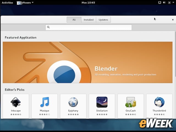Screen dimensions: 176x132
Task: Click Thunderbird star rating
Action: coord(159,114)
